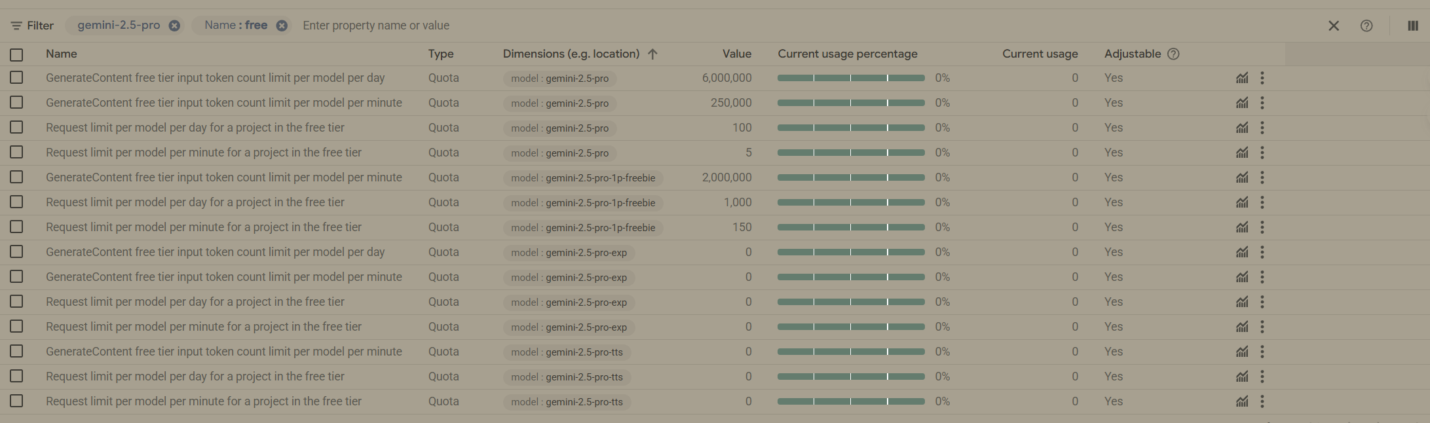Click the usage bar in the 2,000,000 row
1430x423 pixels.
pos(851,177)
